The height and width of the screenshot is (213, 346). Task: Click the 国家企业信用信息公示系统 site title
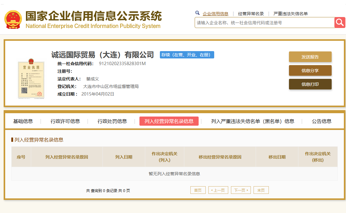pos(94,16)
